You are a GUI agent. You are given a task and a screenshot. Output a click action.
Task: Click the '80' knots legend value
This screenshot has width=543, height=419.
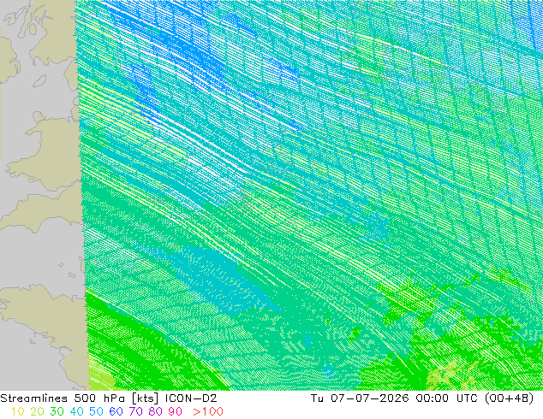156,411
